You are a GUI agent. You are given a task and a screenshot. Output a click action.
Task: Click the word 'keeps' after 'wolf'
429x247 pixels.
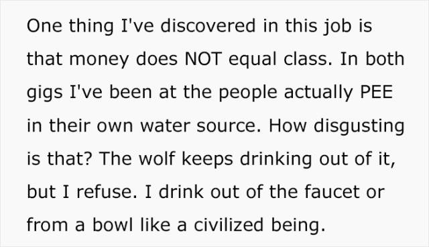tap(207, 160)
